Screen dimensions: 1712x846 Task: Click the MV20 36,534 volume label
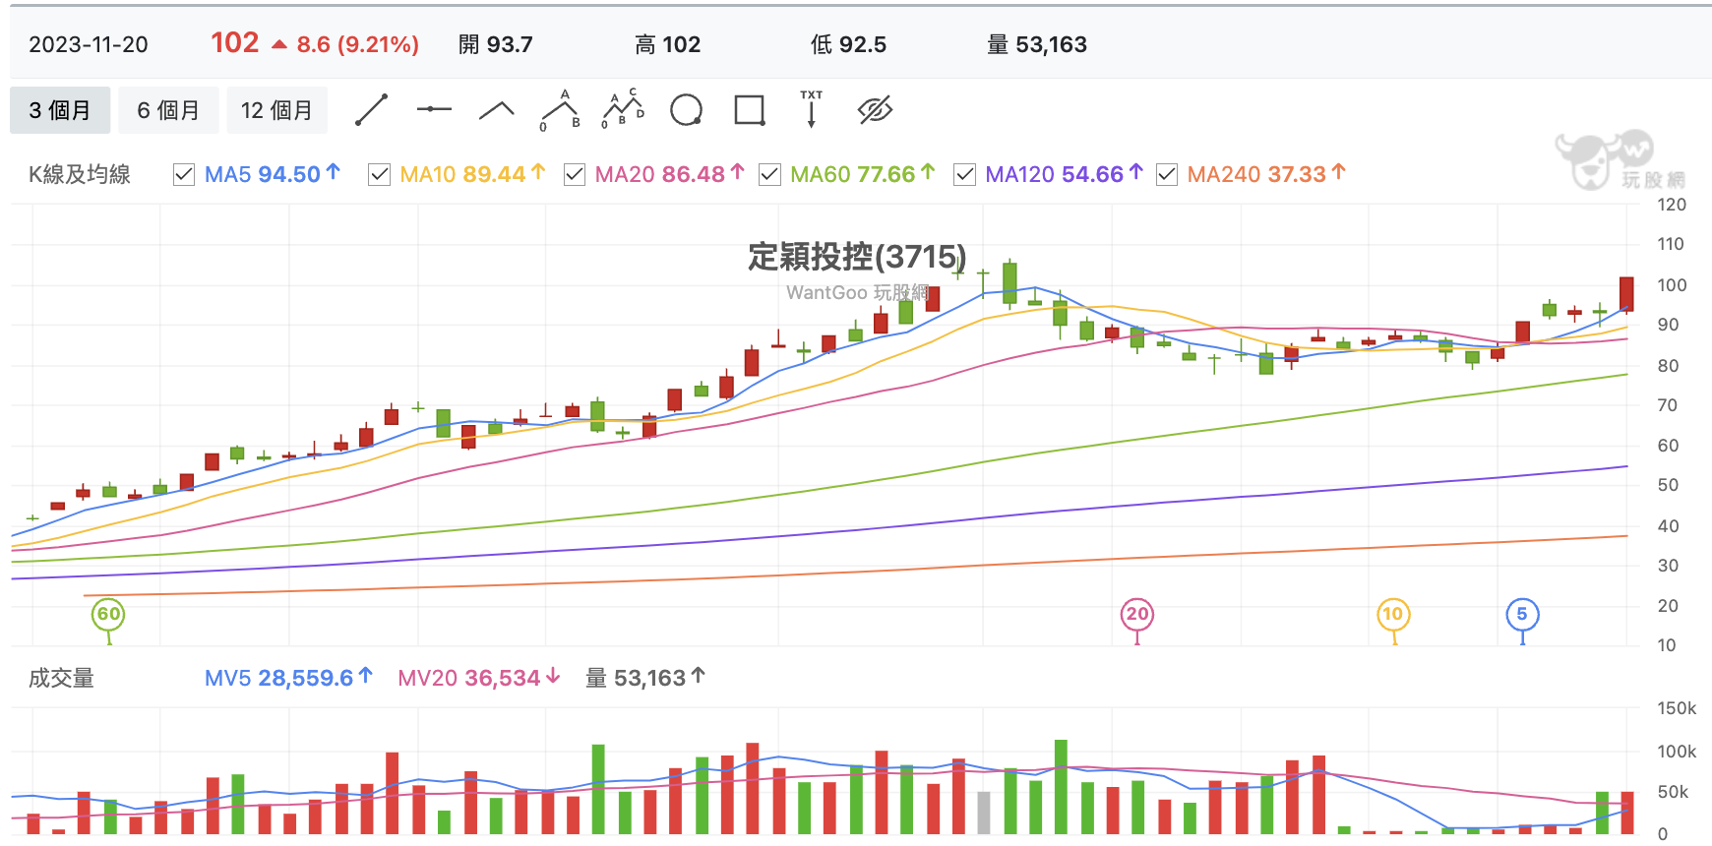[x=479, y=678]
